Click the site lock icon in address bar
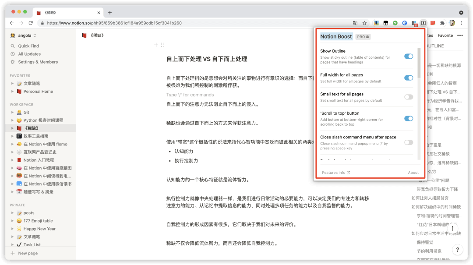This screenshot has height=265, width=473. pyautogui.click(x=42, y=23)
